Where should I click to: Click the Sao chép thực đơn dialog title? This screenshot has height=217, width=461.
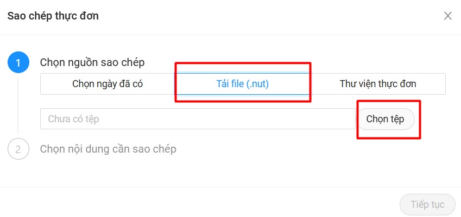click(53, 16)
